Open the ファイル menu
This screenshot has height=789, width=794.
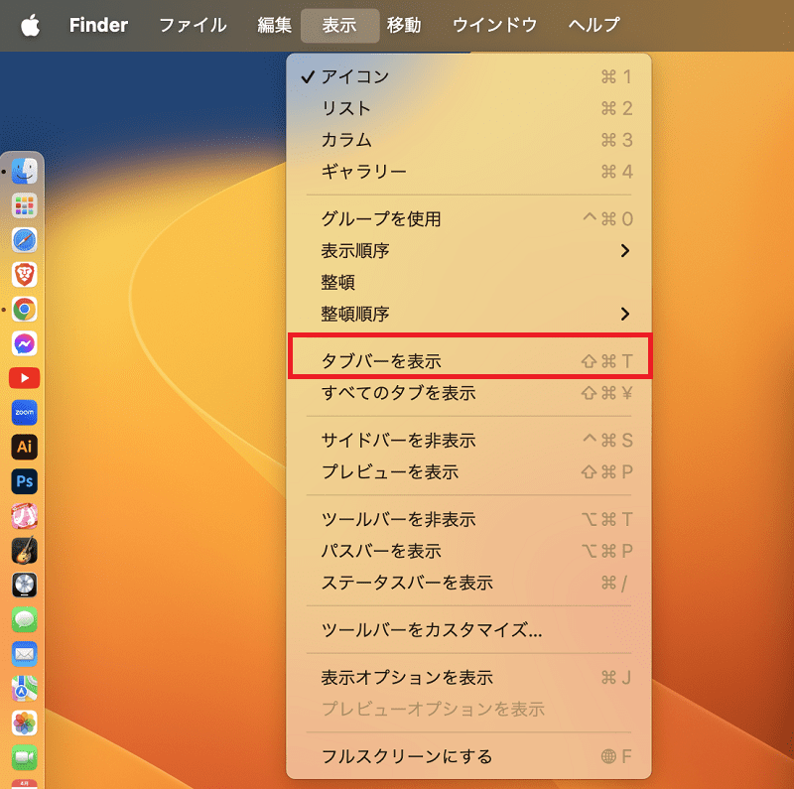click(193, 25)
